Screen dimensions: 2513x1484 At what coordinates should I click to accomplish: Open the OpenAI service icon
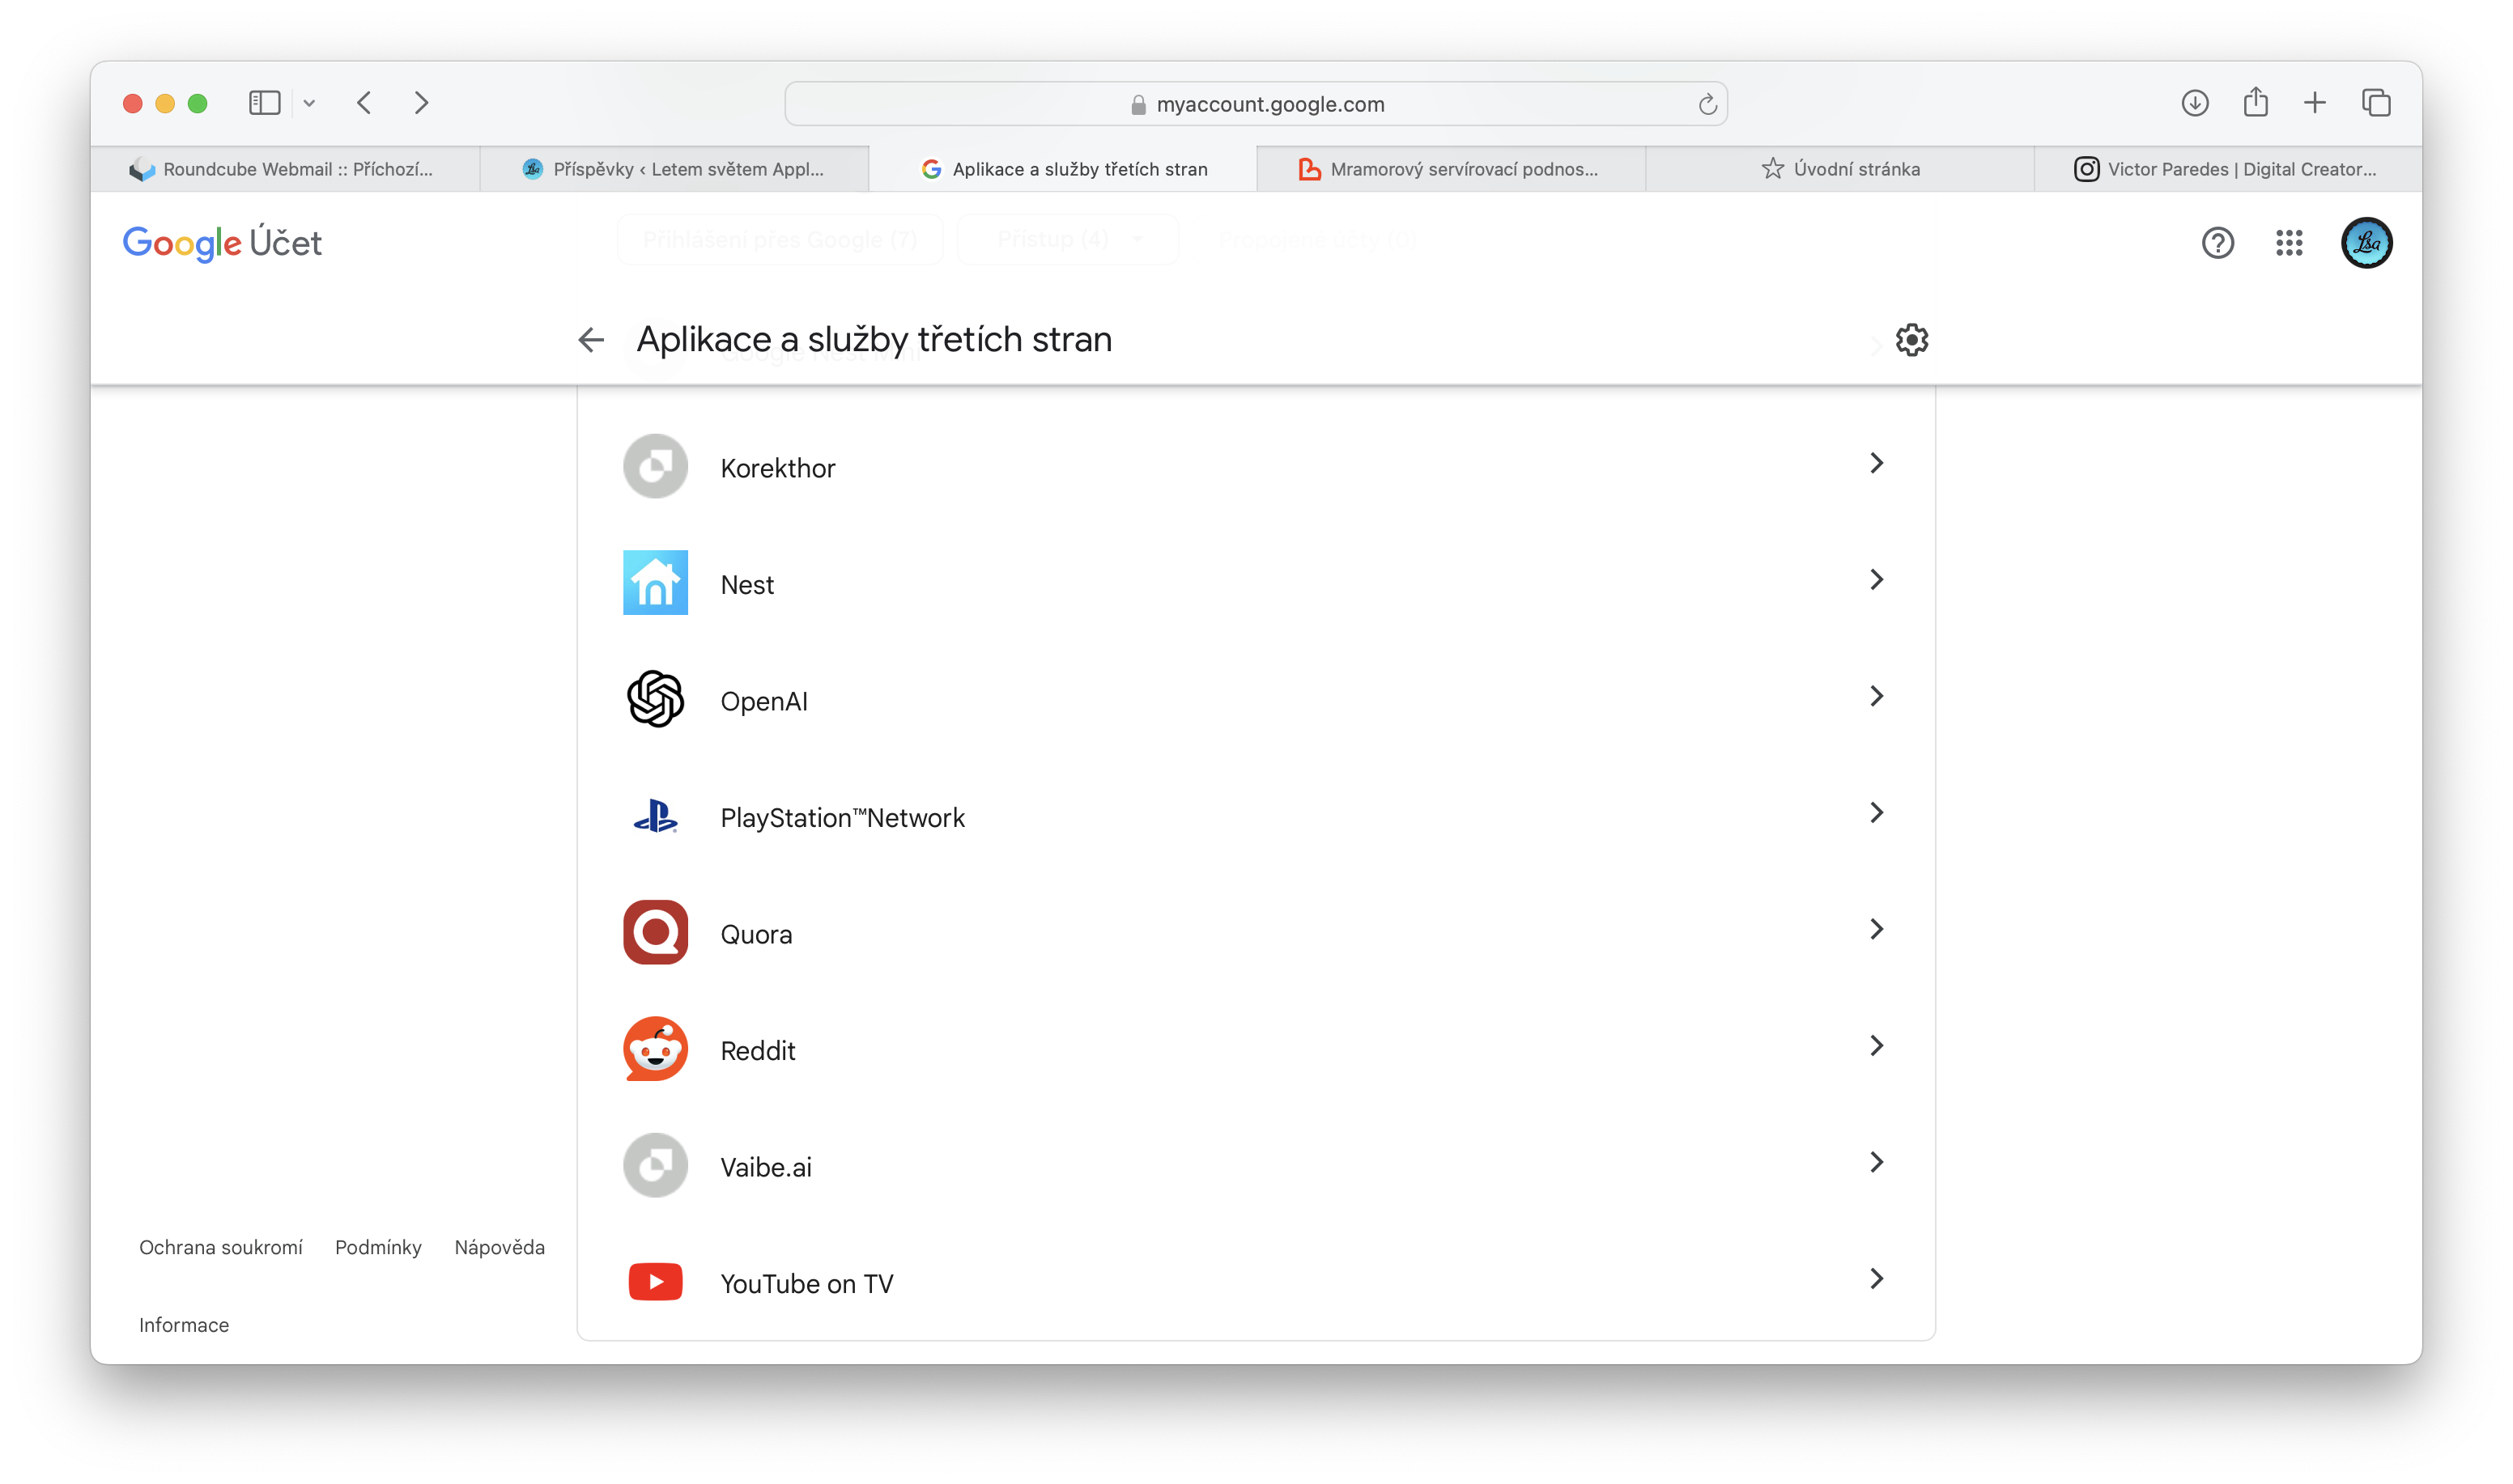tap(655, 699)
